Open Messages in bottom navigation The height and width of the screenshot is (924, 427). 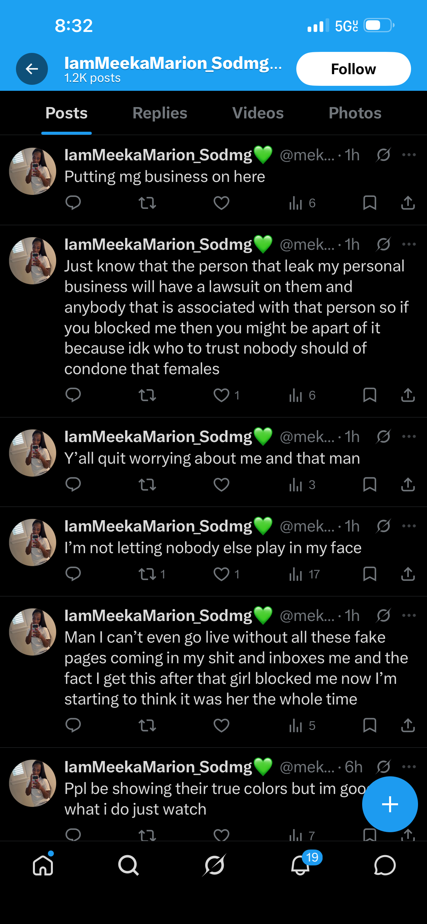(x=385, y=865)
